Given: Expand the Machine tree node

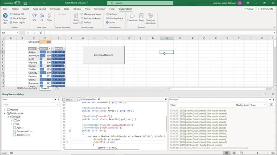Looking at the screenshot, I should click(x=5, y=110).
